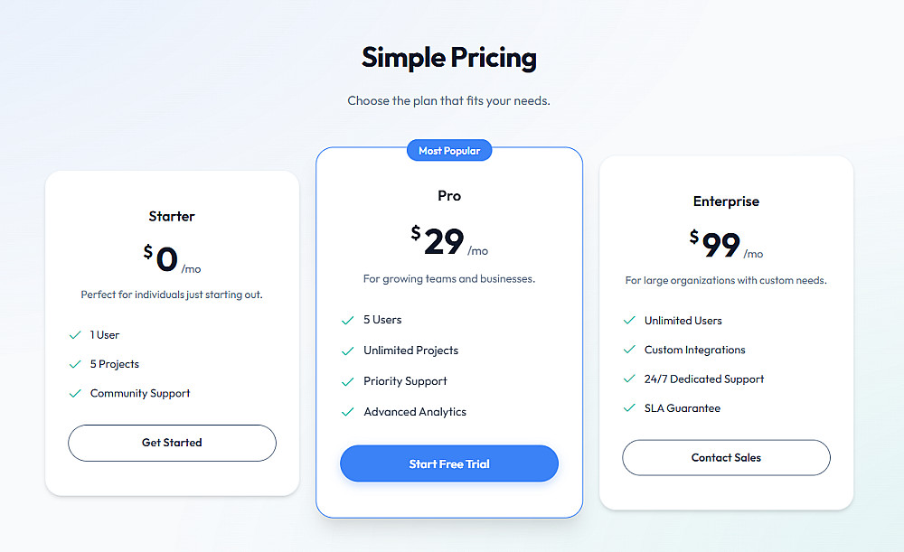
Task: Click checkmark next to Community Support
Action: tap(75, 394)
